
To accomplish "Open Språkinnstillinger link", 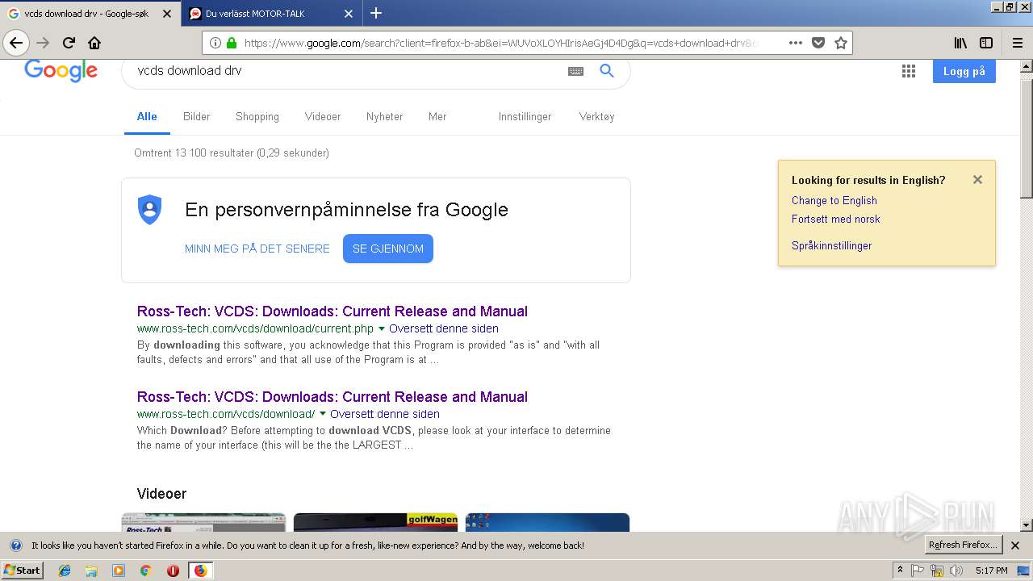I will [x=831, y=246].
